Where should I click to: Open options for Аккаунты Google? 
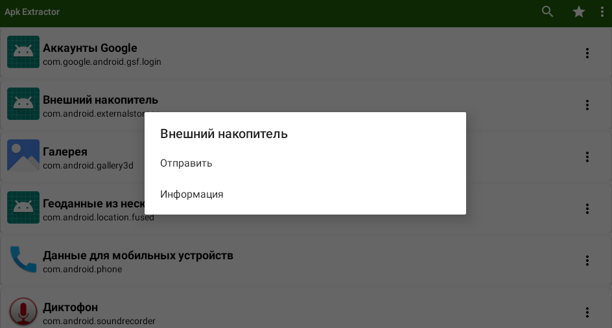(587, 53)
